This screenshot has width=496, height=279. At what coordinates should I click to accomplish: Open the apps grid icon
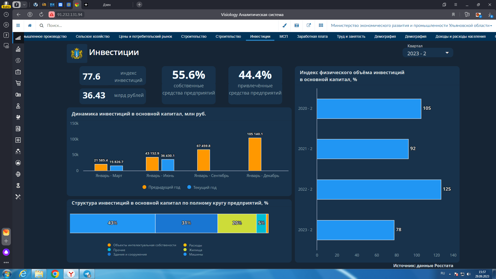(321, 25)
